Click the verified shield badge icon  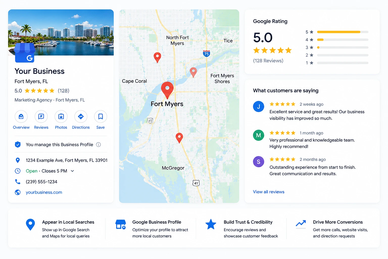pos(18,144)
